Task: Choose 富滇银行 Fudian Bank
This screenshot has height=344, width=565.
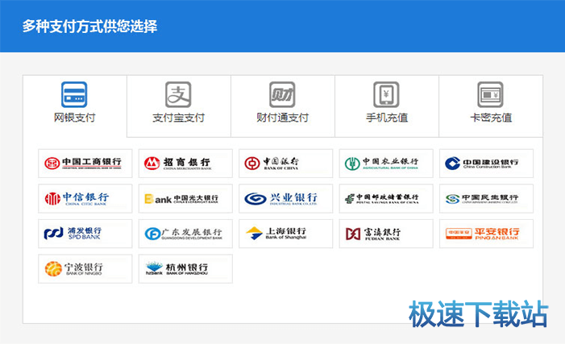Action: click(x=386, y=234)
